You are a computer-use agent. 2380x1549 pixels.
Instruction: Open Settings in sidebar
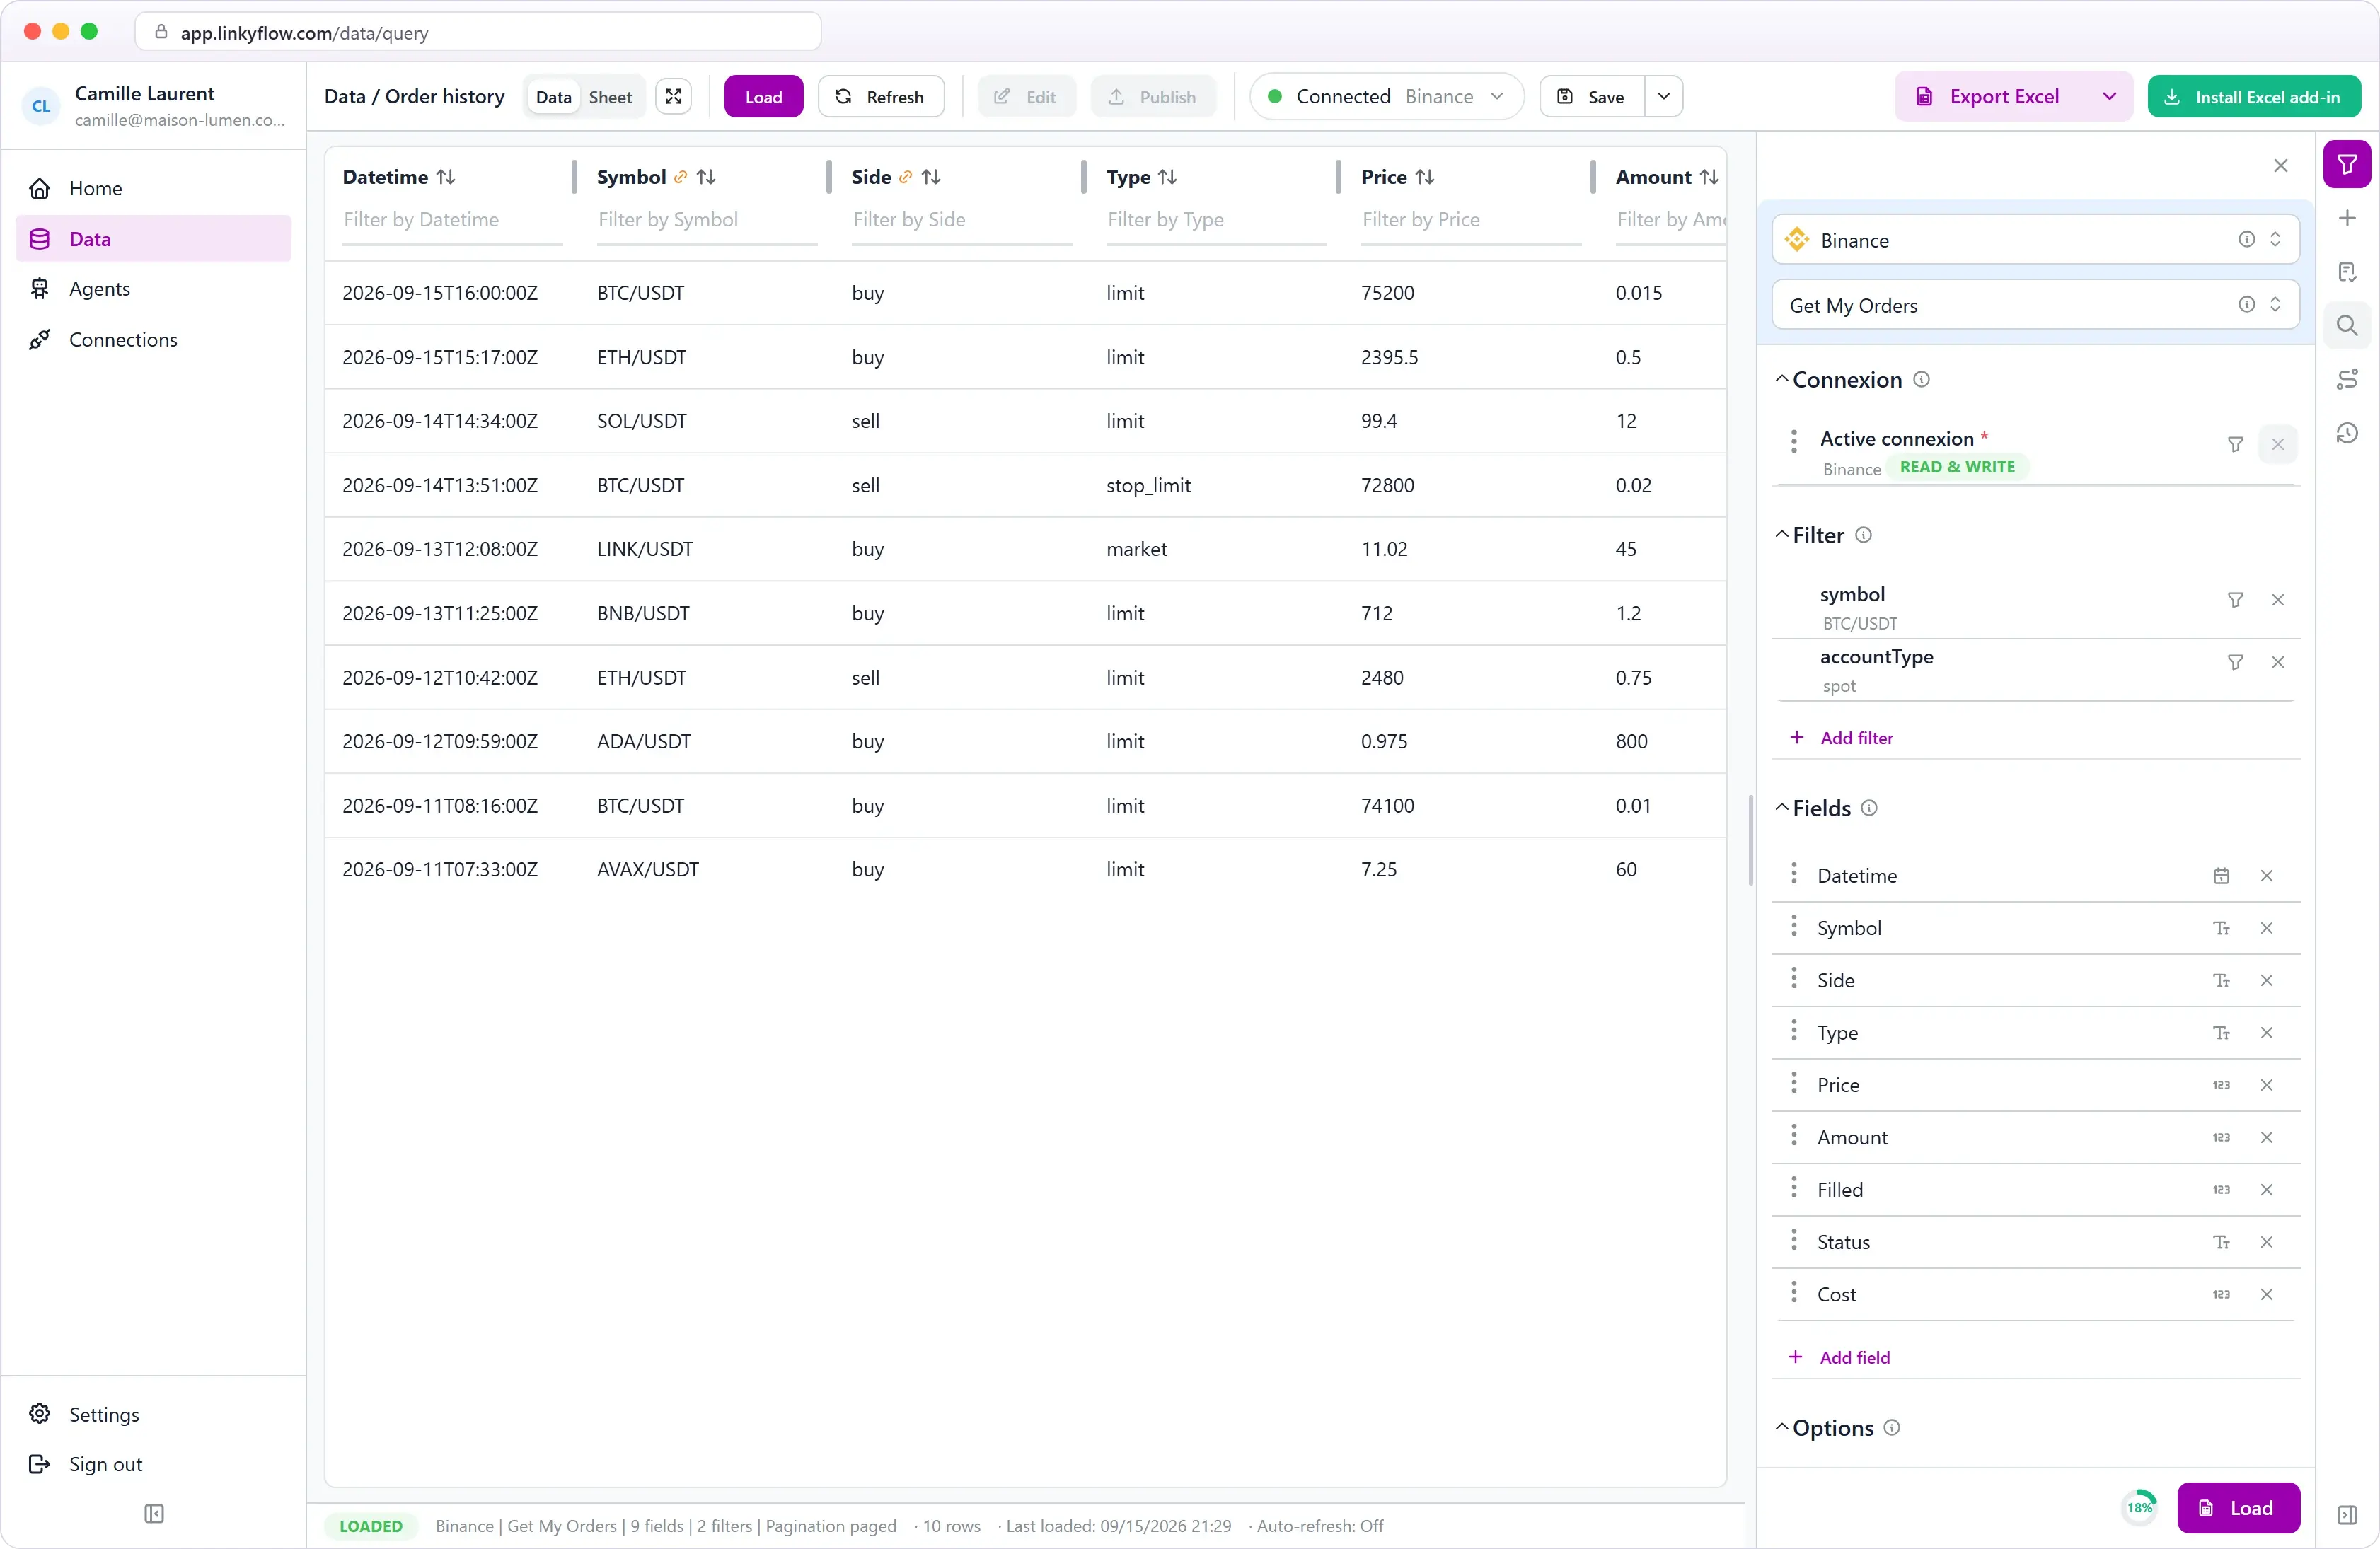point(153,1414)
